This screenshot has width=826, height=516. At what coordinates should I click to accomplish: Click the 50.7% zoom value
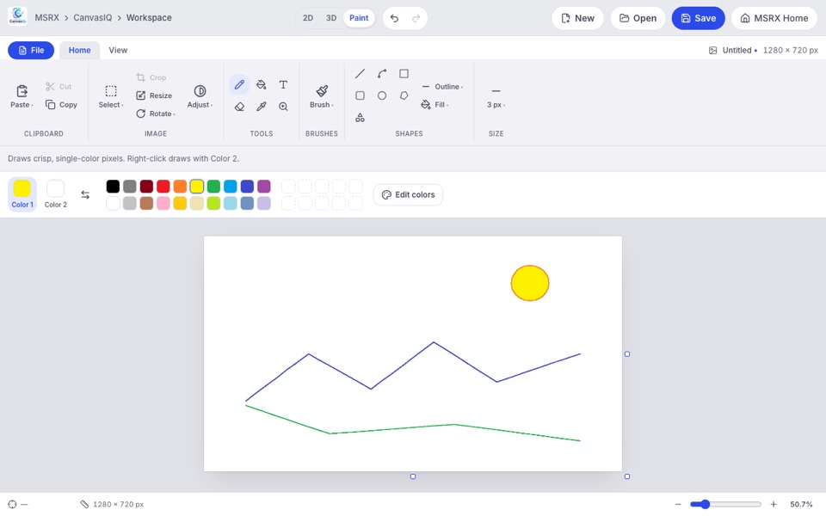(x=801, y=505)
